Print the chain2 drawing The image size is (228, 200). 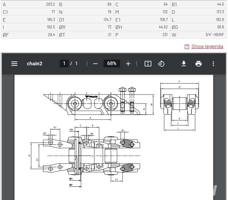198,64
